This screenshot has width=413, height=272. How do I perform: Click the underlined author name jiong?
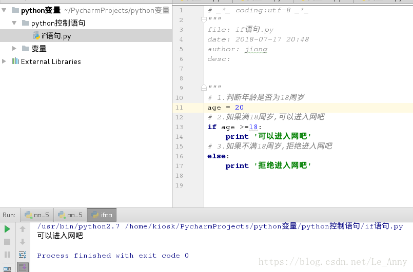pos(256,49)
